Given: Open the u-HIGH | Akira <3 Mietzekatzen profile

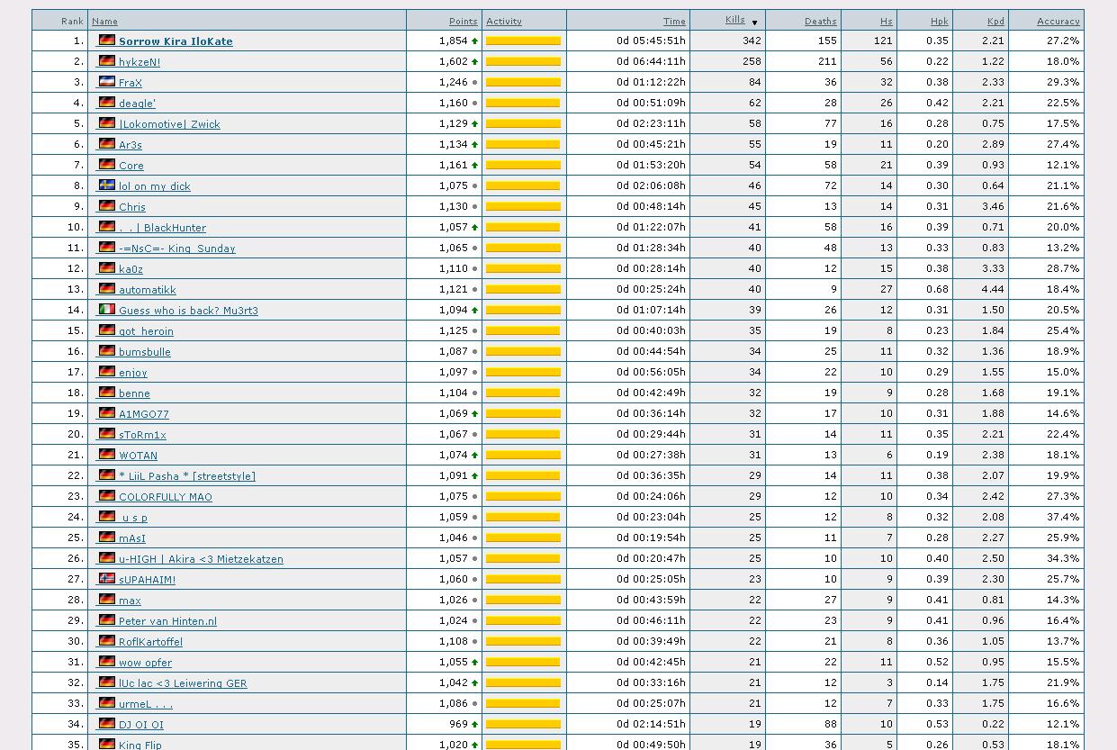Looking at the screenshot, I should coord(201,559).
